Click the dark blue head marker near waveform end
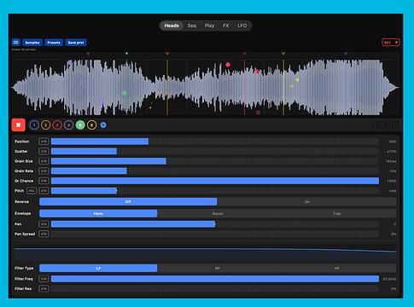Screen dimensions: 414x307 [346, 54]
